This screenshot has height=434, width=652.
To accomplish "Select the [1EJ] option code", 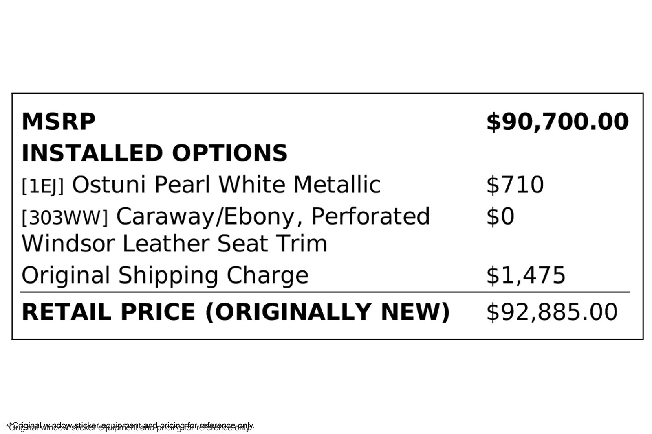I will [x=42, y=186].
